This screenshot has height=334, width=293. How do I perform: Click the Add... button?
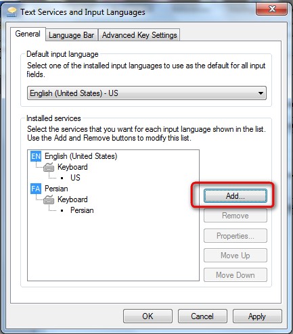[235, 196]
